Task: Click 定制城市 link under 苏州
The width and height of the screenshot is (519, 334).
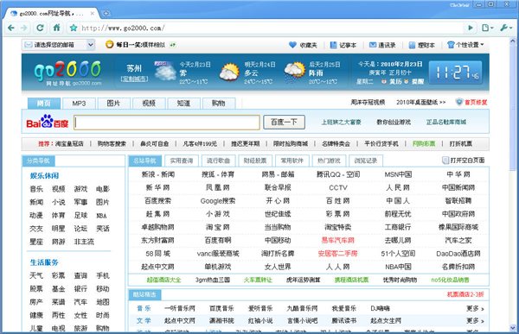Action: (x=134, y=79)
